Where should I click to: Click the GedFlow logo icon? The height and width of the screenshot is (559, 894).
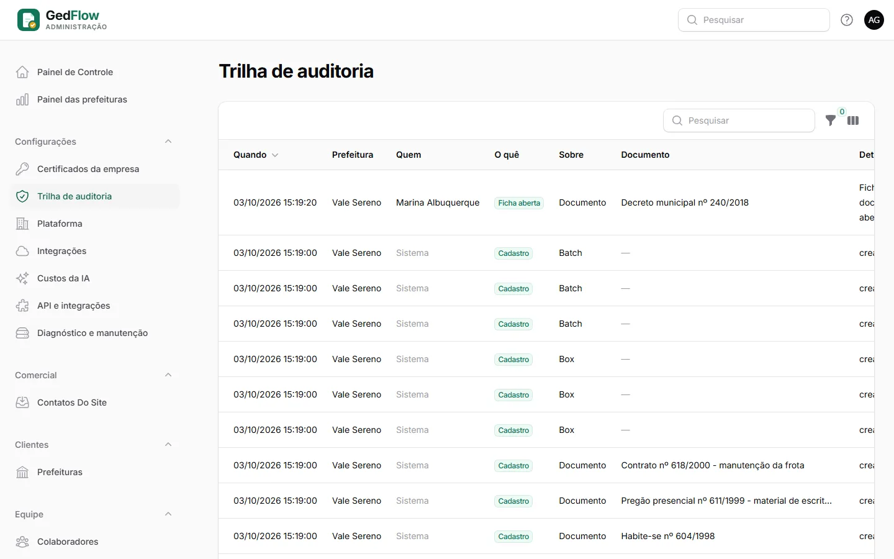click(x=29, y=20)
